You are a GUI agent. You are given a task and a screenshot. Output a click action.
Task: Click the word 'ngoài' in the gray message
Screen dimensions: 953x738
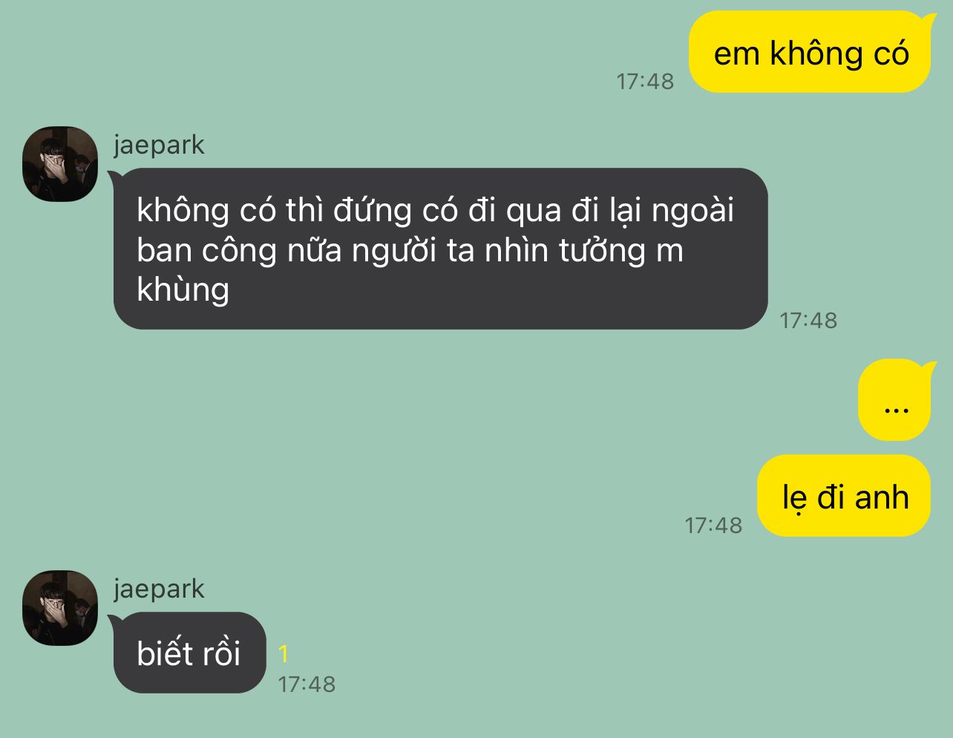[692, 211]
